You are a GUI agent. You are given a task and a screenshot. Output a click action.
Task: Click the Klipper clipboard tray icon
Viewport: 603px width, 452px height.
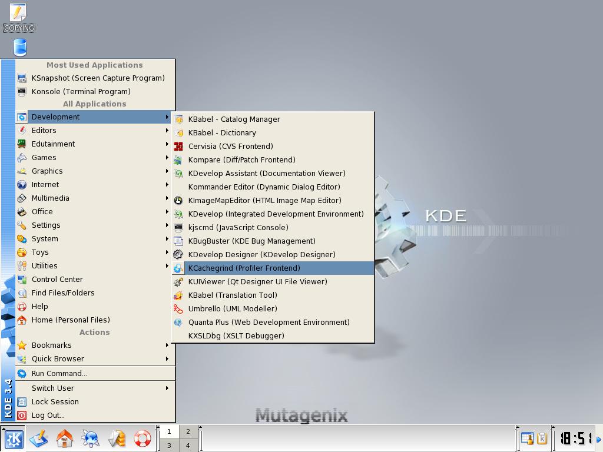tap(542, 438)
